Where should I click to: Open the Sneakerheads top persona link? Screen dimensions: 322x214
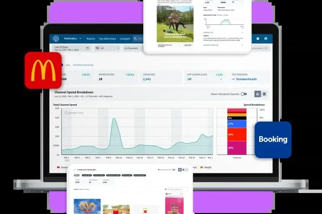pyautogui.click(x=246, y=79)
